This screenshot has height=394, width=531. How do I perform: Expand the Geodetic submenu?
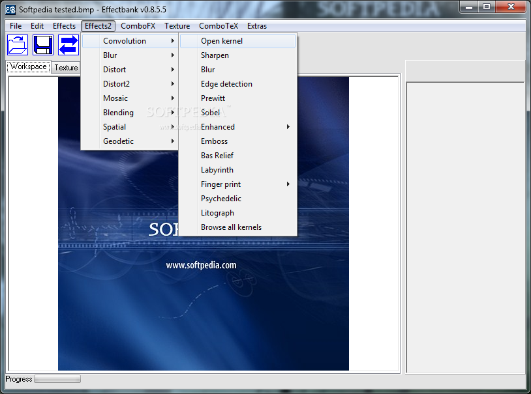[130, 141]
